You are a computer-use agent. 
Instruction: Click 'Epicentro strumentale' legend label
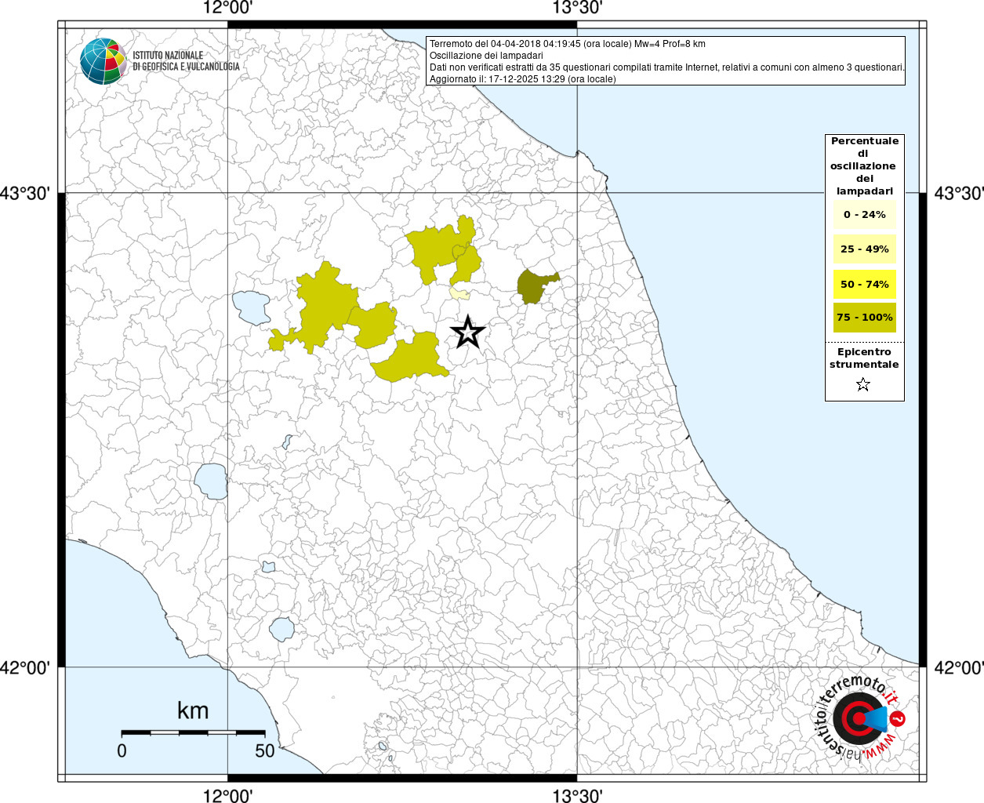point(864,358)
